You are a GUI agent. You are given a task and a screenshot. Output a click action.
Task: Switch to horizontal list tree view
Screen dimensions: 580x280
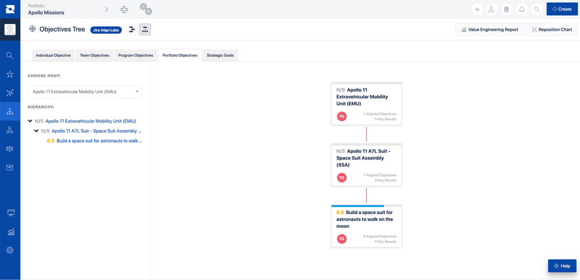[x=132, y=30]
